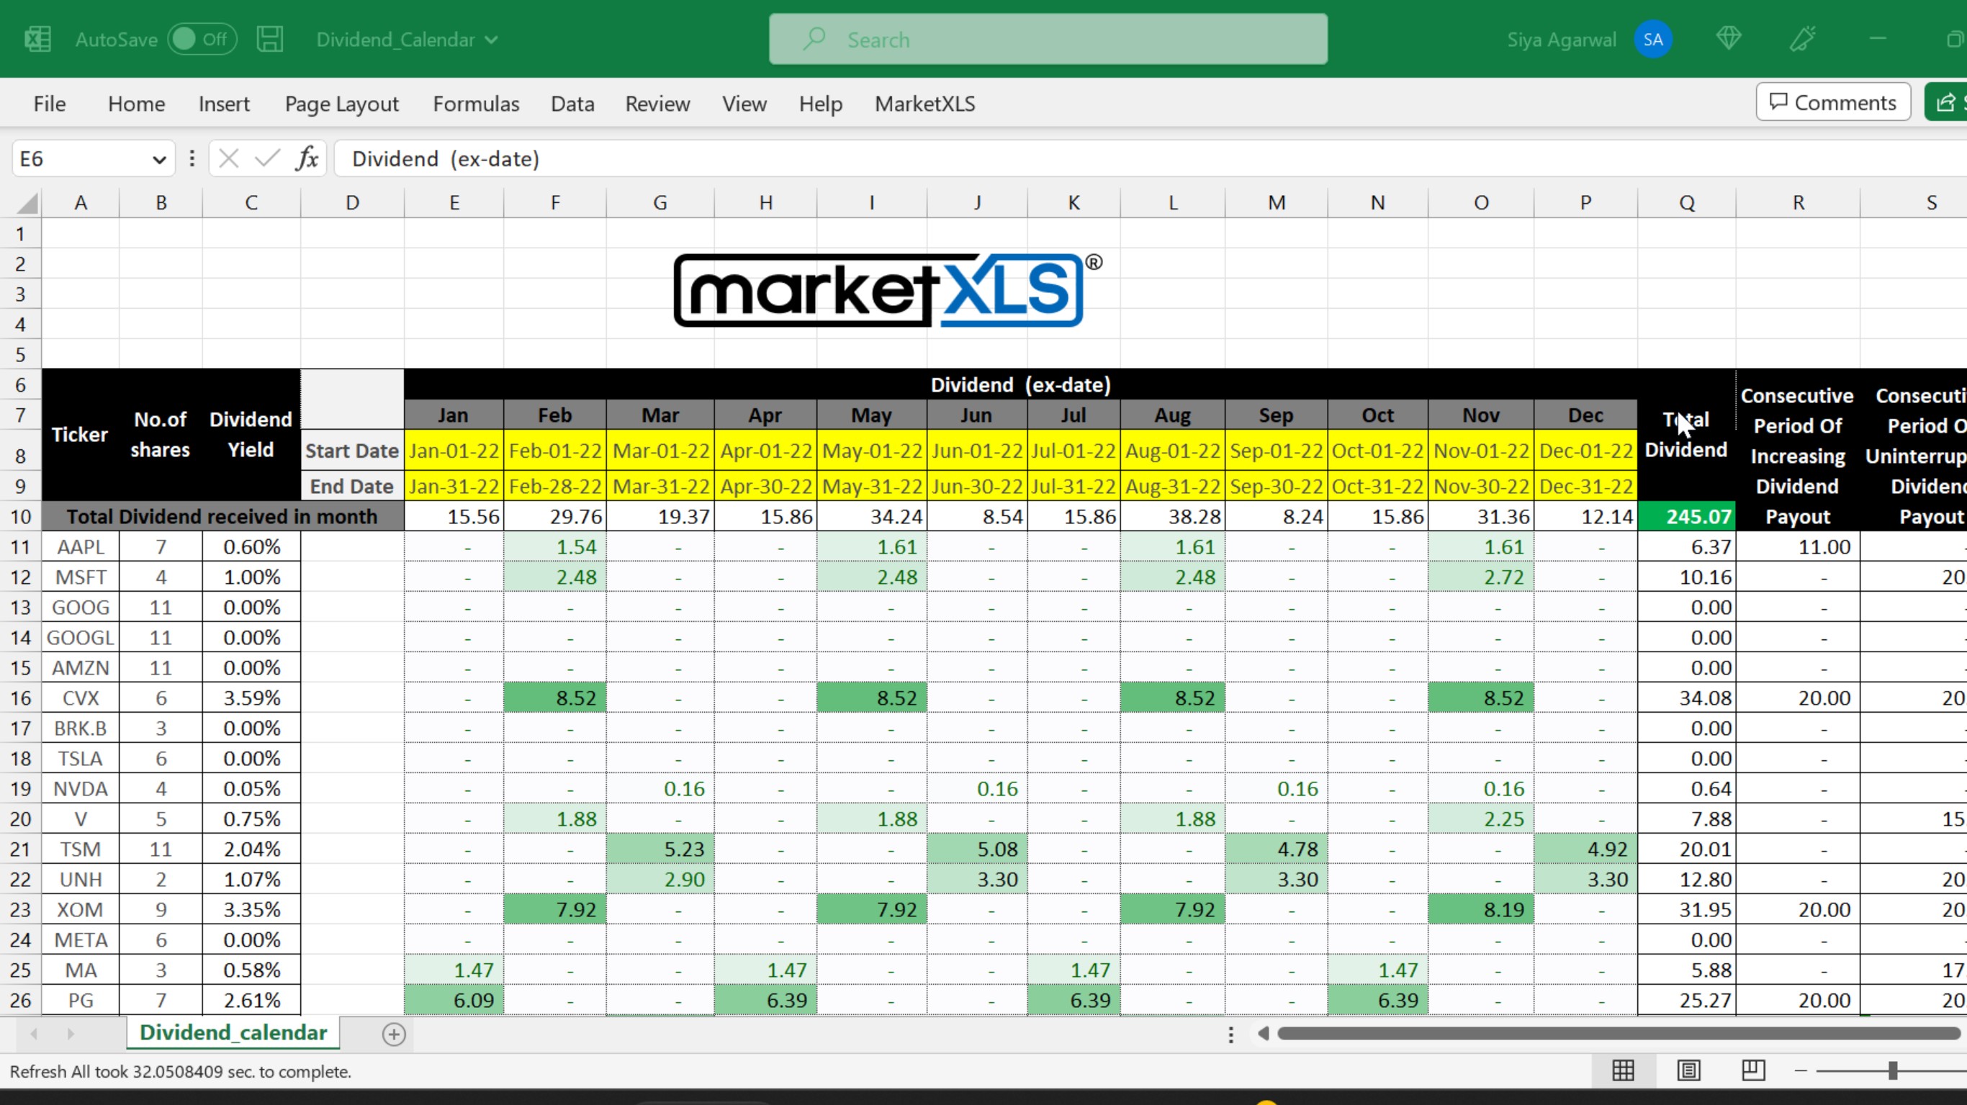The width and height of the screenshot is (1967, 1105).
Task: Click the pen coming-soon features icon
Action: coord(1802,39)
